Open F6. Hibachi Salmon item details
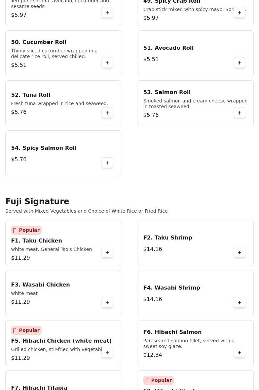Image resolution: width=259 pixels, height=390 pixels. [172, 332]
